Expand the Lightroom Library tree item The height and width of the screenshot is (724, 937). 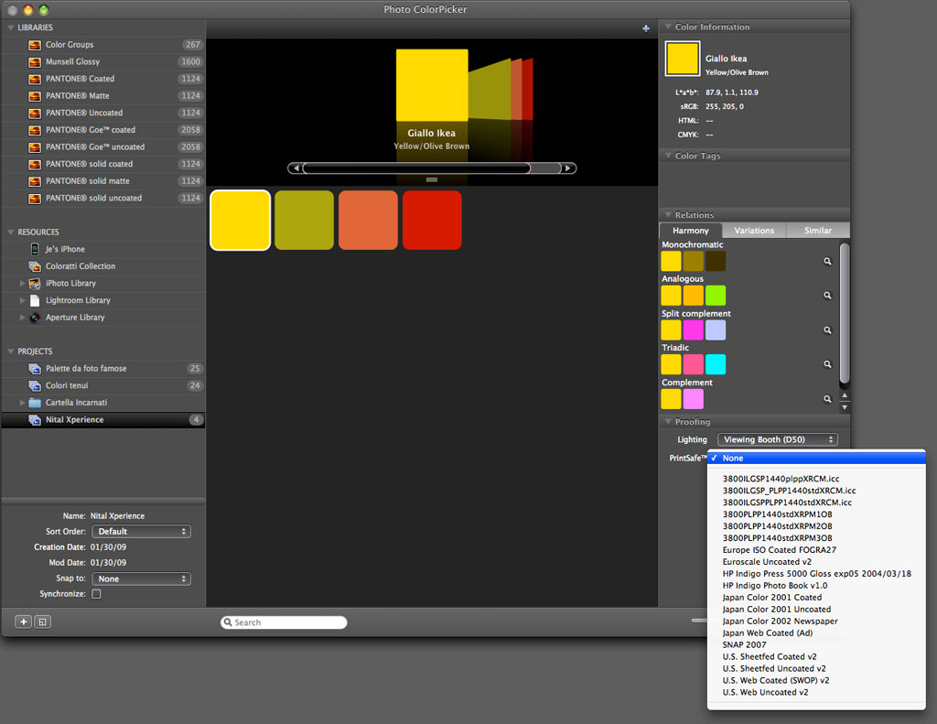pos(22,300)
